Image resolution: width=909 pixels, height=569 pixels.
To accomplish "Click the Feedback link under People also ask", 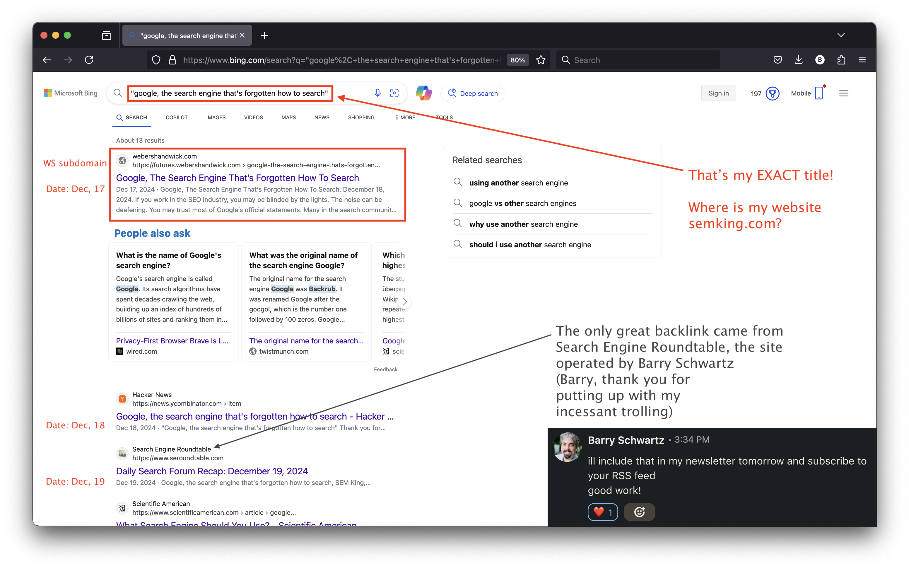I will [x=385, y=369].
